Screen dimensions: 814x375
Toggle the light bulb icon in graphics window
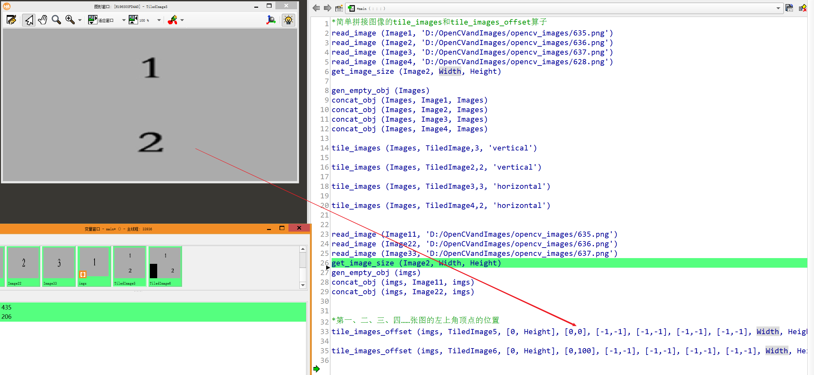(288, 20)
